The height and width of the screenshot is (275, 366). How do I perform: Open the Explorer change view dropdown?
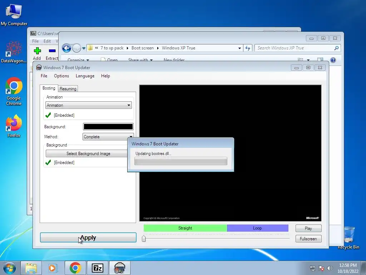308,60
